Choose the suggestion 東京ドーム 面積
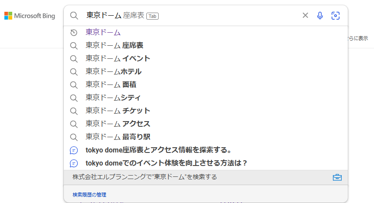374x203 pixels. click(206, 85)
